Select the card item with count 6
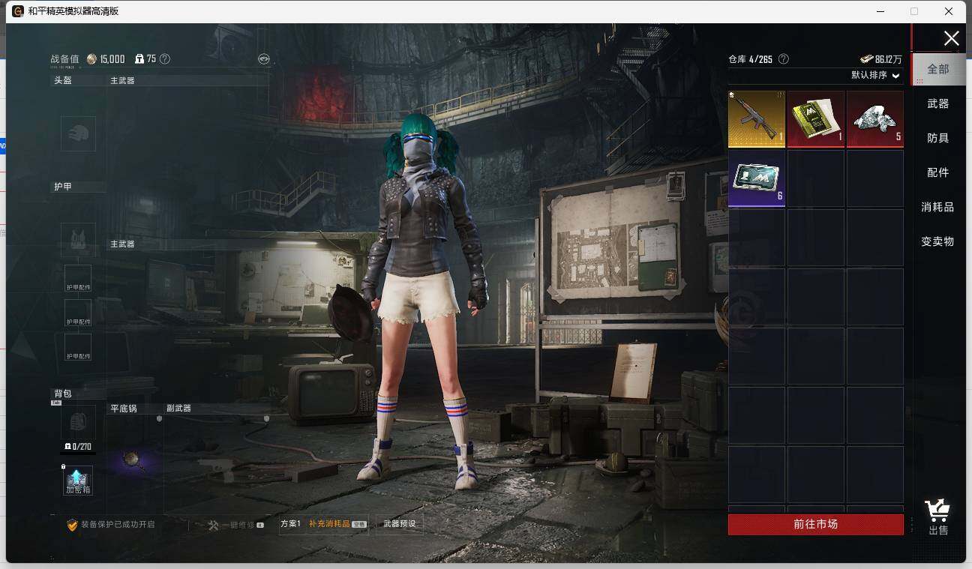 [x=757, y=178]
